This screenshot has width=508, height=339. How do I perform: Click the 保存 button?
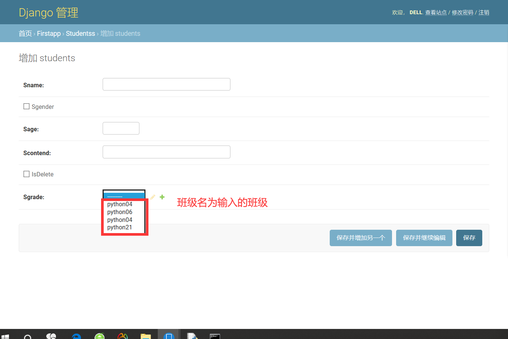(469, 238)
